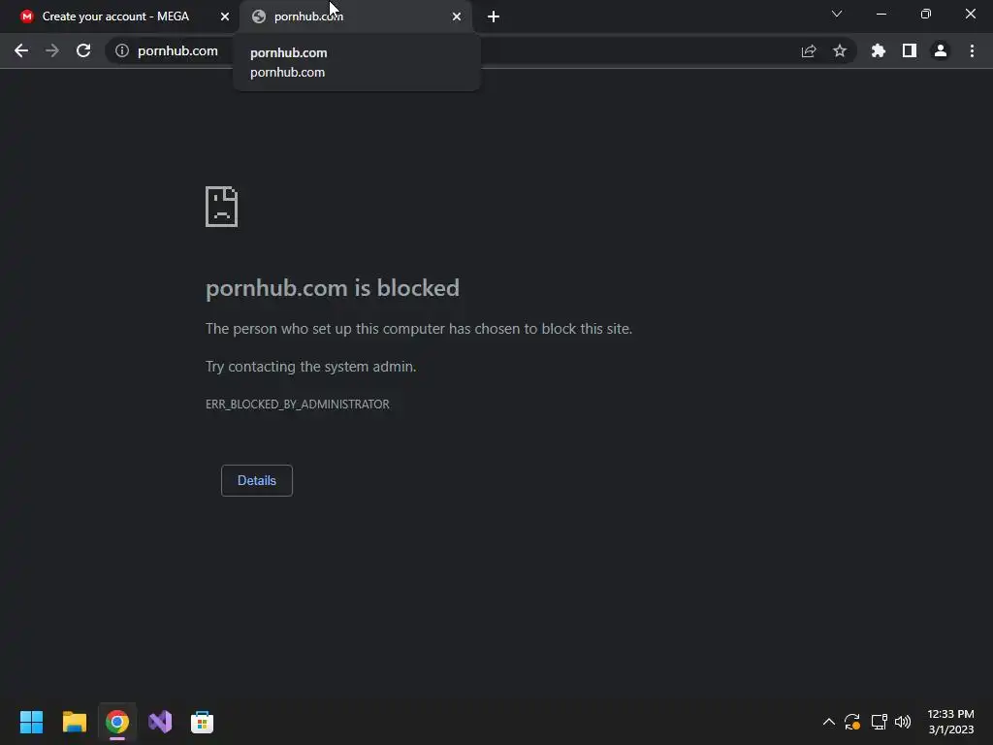Open the Extensions puzzle icon
993x745 pixels.
(x=879, y=50)
